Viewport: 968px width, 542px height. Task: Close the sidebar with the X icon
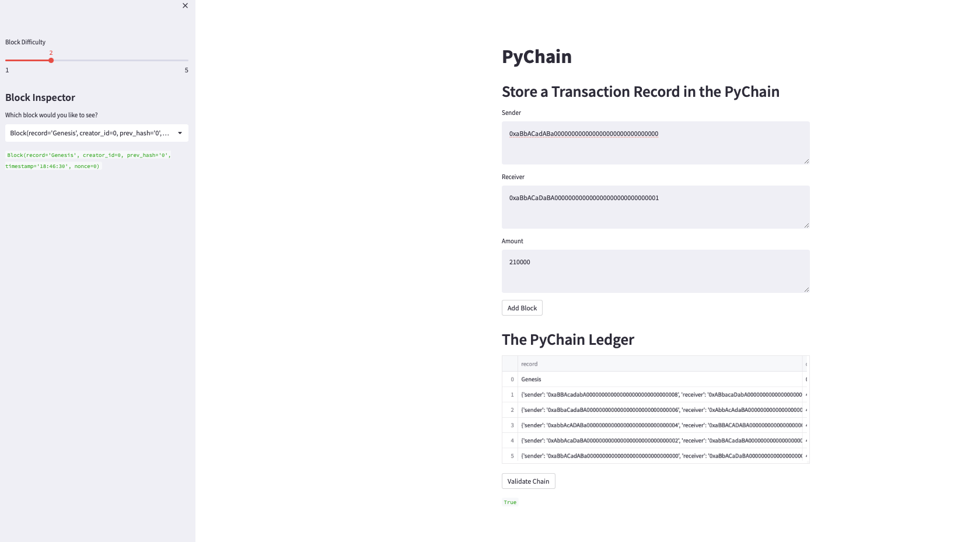click(x=185, y=6)
